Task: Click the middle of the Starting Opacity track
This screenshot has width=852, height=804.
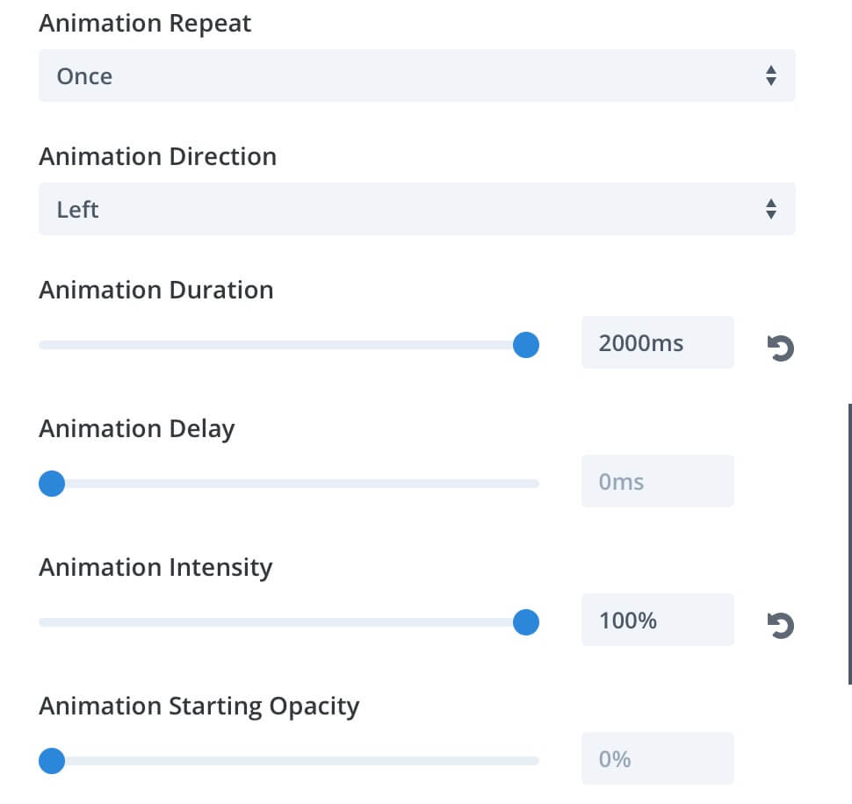Action: 288,761
